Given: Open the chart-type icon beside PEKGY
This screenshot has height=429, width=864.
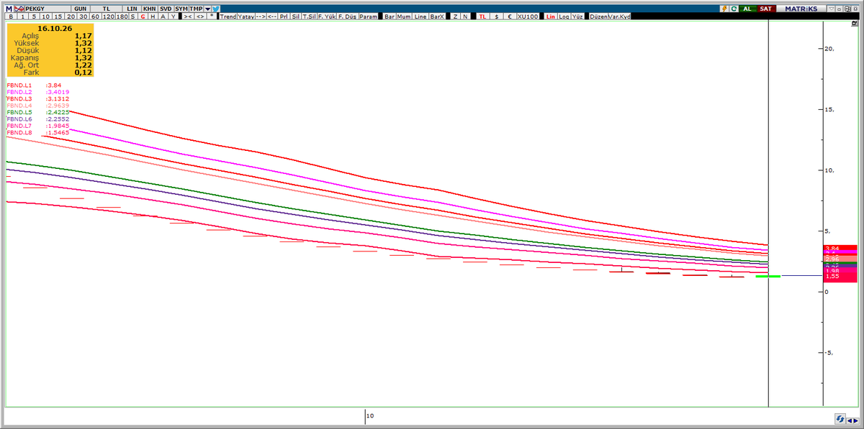Looking at the screenshot, I should 19,8.
